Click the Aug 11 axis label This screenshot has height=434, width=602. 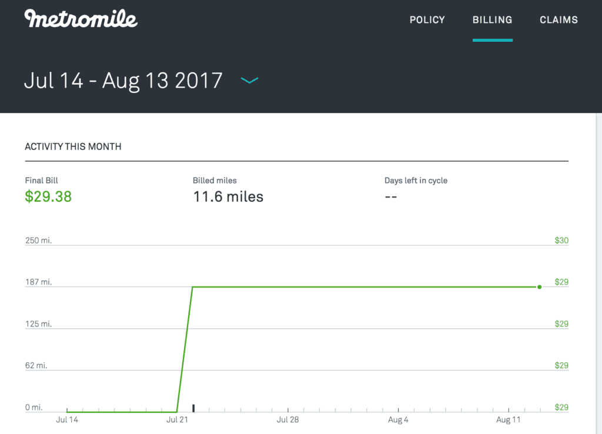[509, 420]
